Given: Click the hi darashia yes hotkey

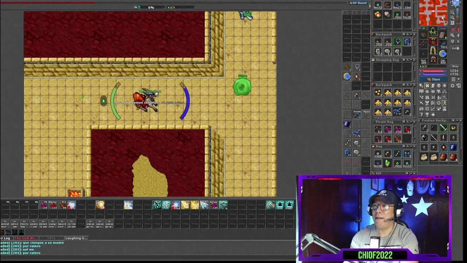Looking at the screenshot, I should [43, 224].
